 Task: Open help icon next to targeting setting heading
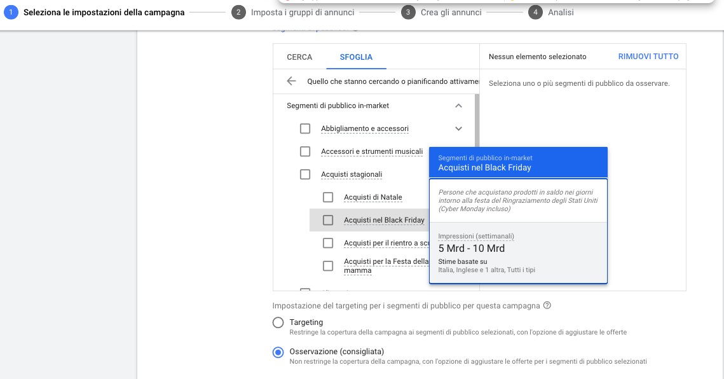click(x=547, y=305)
